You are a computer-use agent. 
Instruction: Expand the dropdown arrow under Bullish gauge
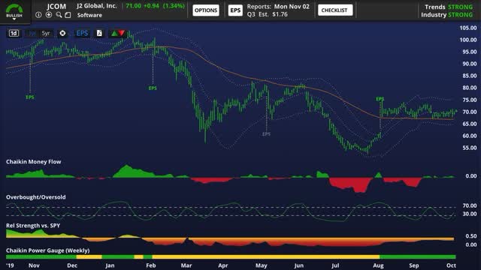tap(14, 19)
